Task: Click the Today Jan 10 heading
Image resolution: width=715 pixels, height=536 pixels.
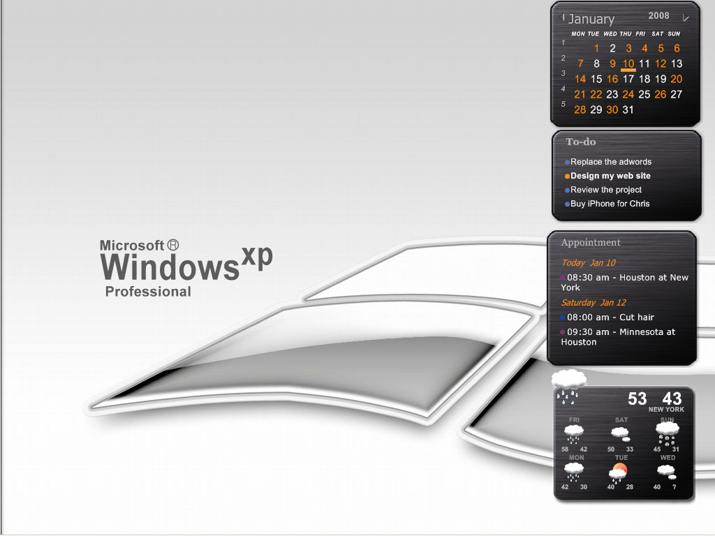Action: point(588,263)
